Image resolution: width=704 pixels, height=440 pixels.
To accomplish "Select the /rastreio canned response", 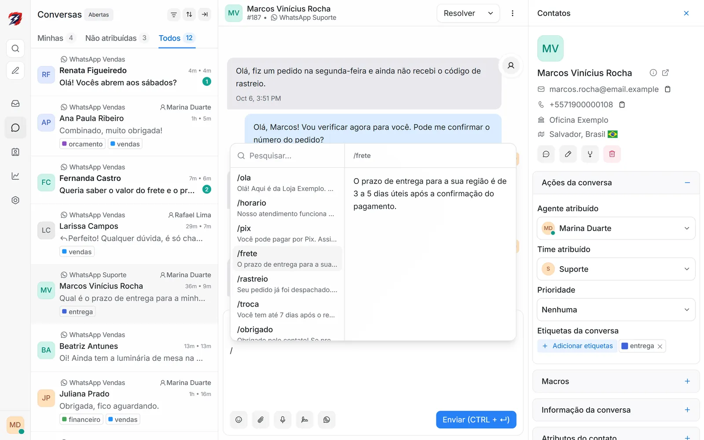I will point(287,284).
